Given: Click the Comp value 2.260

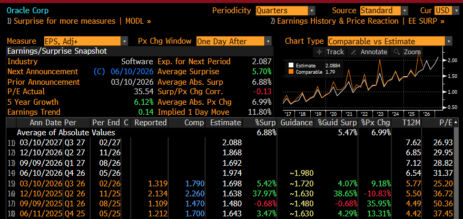Looking at the screenshot, I should coord(195,194).
